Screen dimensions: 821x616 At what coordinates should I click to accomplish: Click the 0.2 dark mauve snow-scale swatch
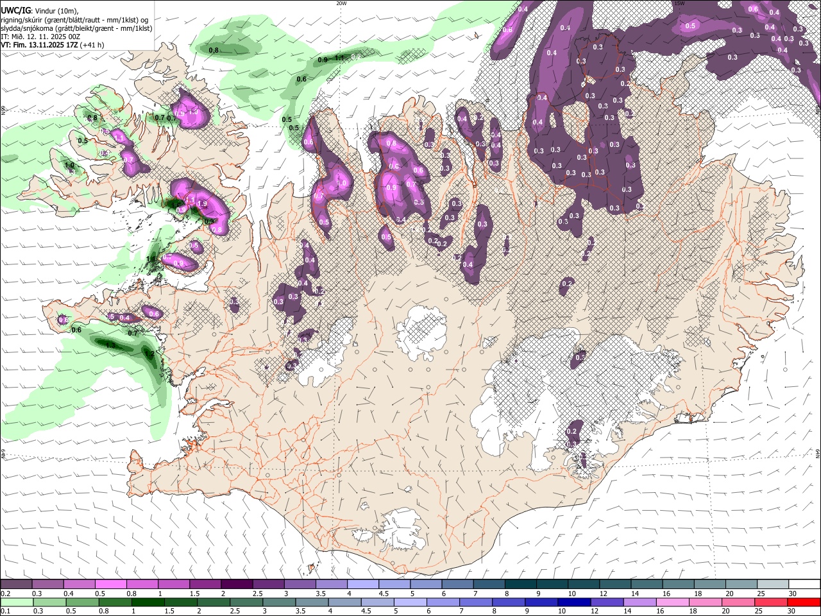tap(16, 585)
